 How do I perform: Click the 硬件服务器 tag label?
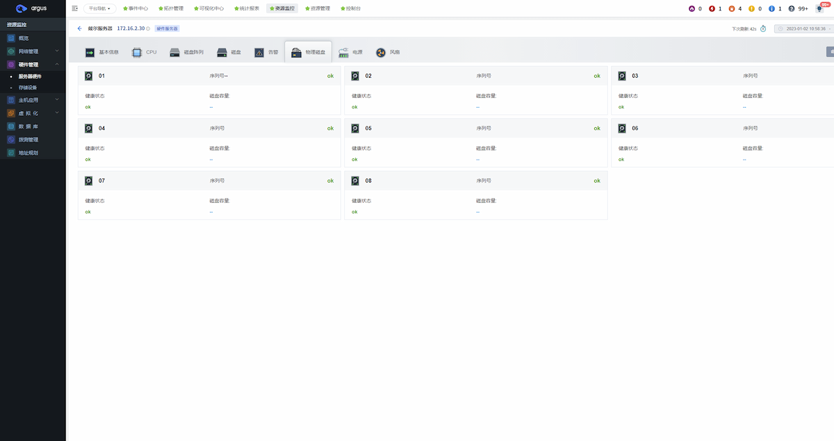click(167, 28)
